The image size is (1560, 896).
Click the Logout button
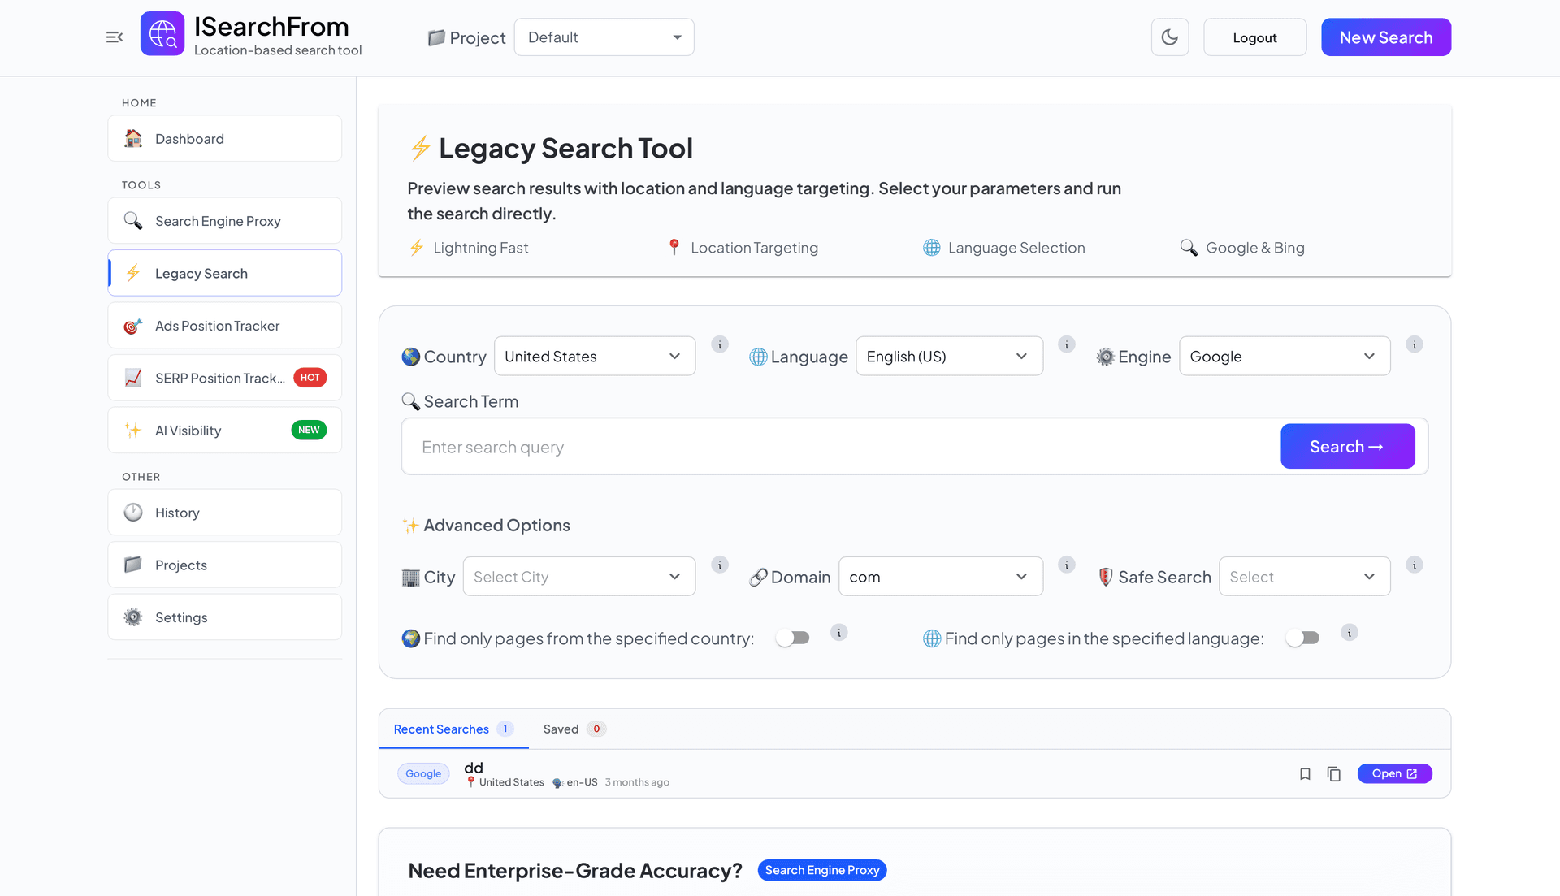click(x=1254, y=37)
